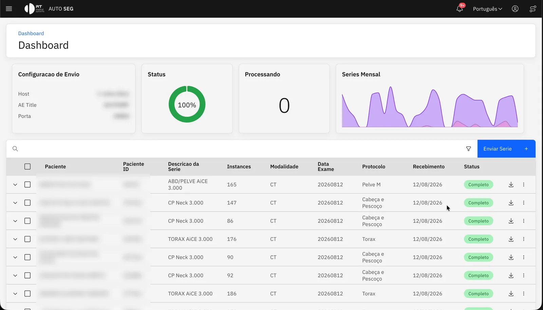Image resolution: width=543 pixels, height=310 pixels.
Task: Check the box for the 92-instance CP Neck row
Action: coord(27,275)
